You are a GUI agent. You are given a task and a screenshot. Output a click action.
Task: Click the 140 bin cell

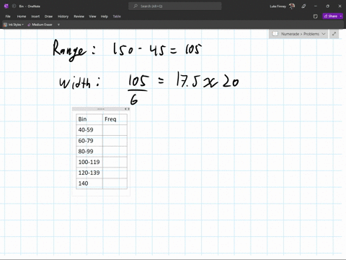pyautogui.click(x=89, y=183)
